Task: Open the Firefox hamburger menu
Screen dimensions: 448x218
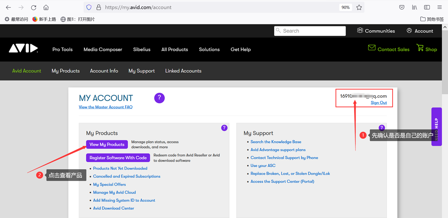Action: pyautogui.click(x=439, y=7)
